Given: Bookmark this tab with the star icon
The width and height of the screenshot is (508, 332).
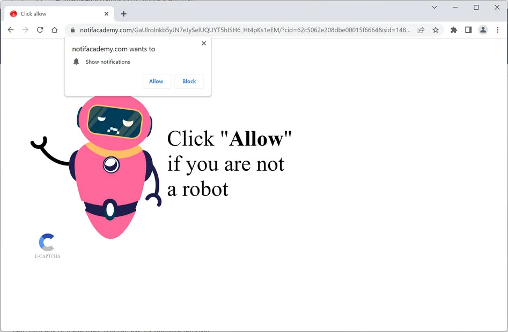Looking at the screenshot, I should 436,30.
